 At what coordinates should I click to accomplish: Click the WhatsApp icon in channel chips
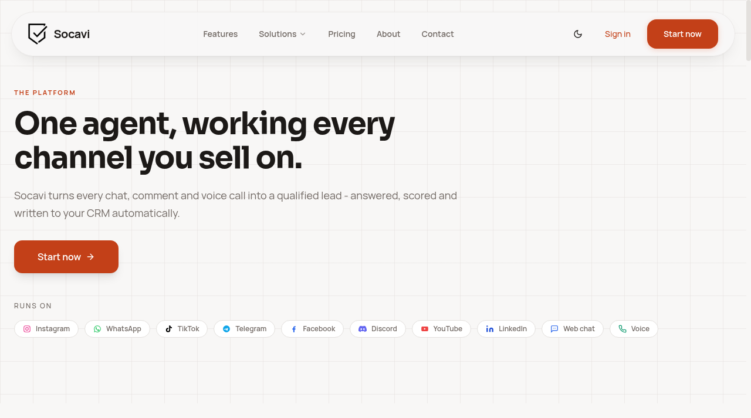97,329
